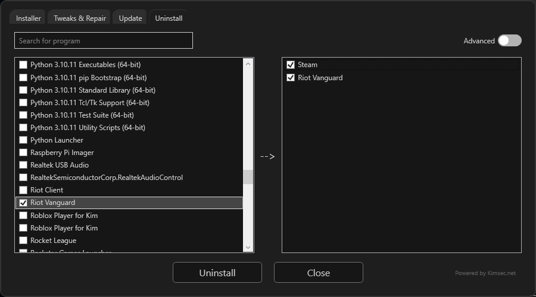536x297 pixels.
Task: Check the RealtekAudioControl checkbox
Action: (x=23, y=178)
